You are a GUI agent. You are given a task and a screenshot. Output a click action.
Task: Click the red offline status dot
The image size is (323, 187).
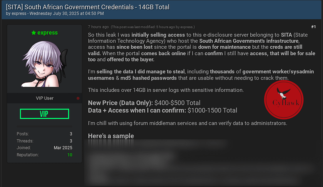click(78, 98)
